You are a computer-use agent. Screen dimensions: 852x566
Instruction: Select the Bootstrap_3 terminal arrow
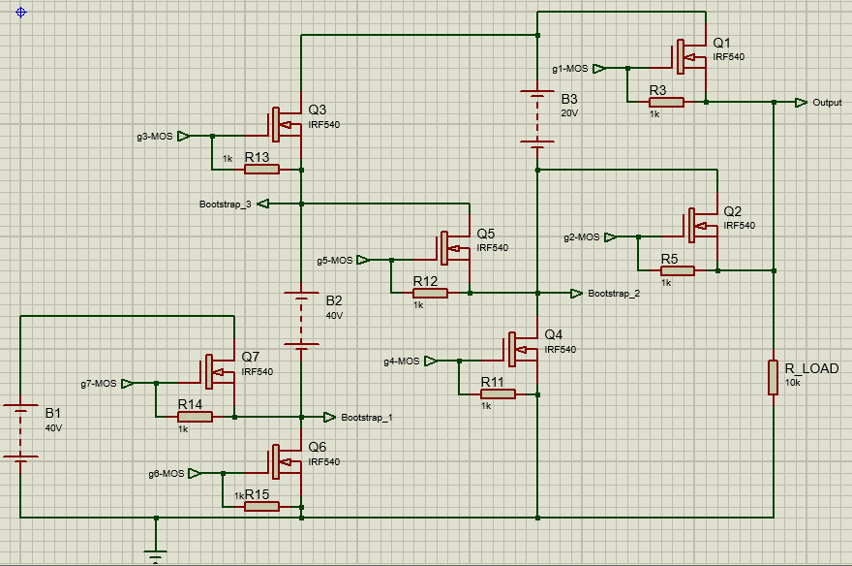pyautogui.click(x=263, y=204)
